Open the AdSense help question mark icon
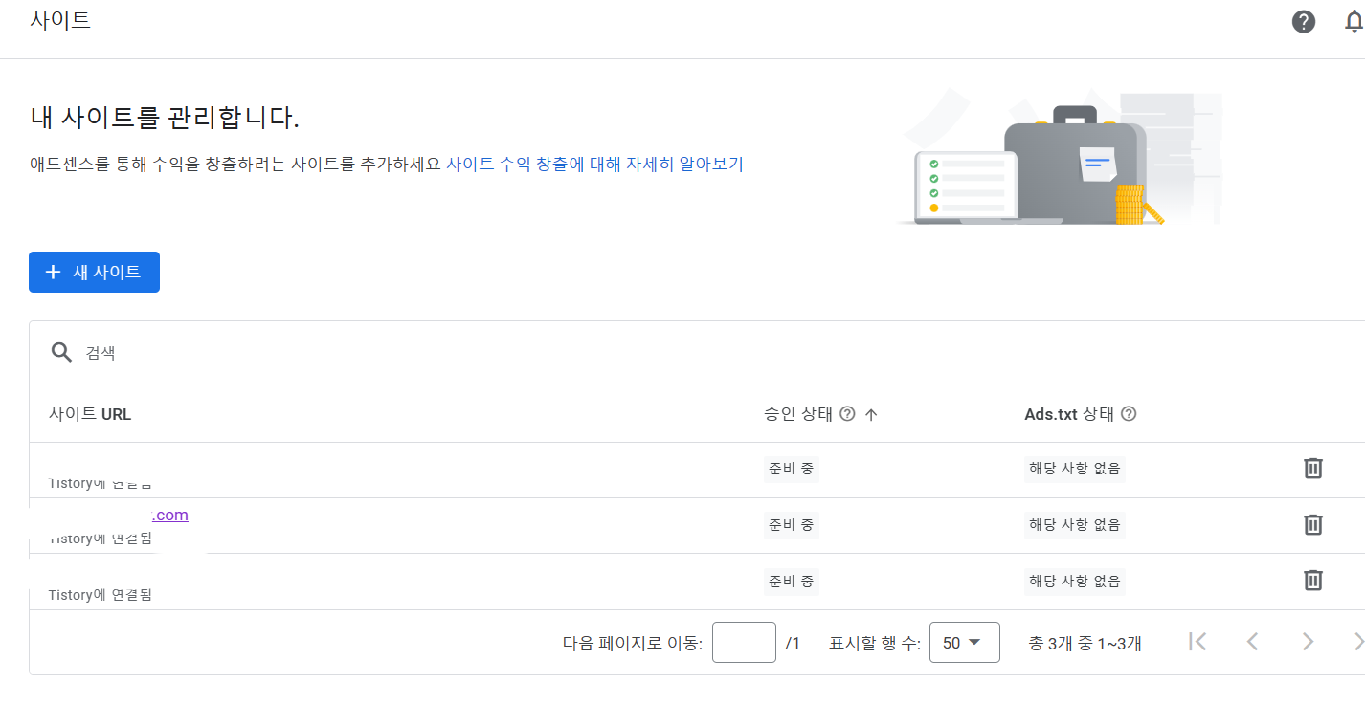The image size is (1365, 704). (x=1304, y=21)
